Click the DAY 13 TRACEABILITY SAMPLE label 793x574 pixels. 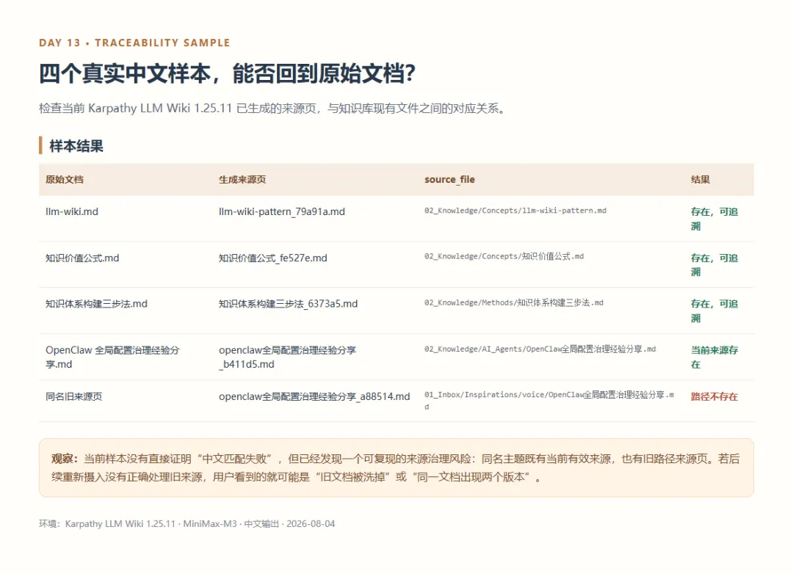point(134,43)
